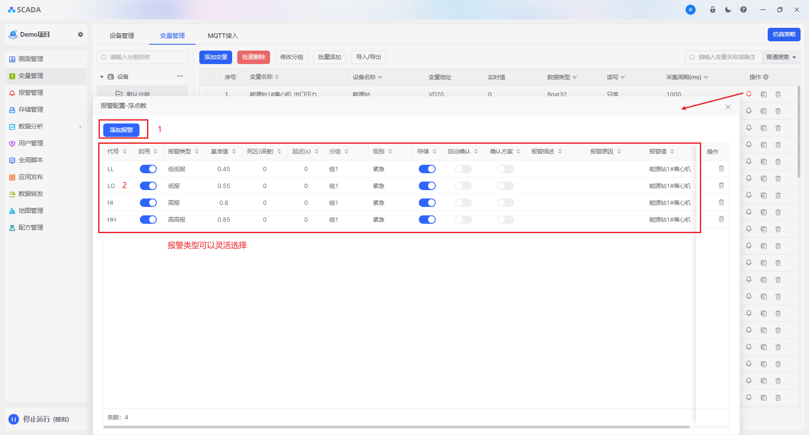This screenshot has height=435, width=809.
Task: Click the group name search input field
Action: click(x=143, y=57)
